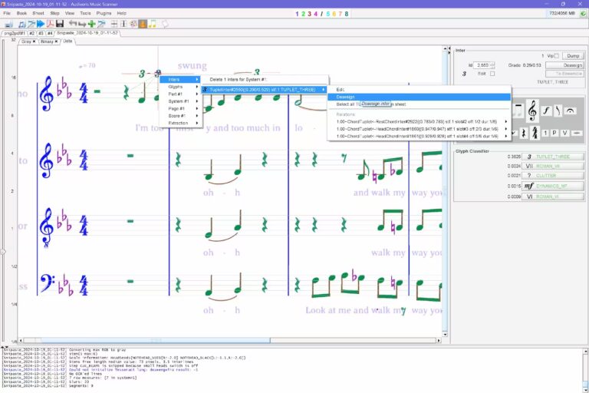Screen dimensions: 589x393
Task: Choose Deassign in the context submenu
Action: [345, 97]
